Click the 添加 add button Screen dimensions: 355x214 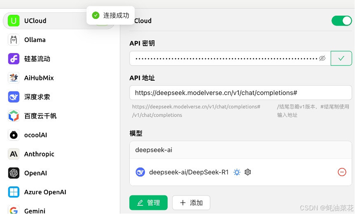(191, 203)
